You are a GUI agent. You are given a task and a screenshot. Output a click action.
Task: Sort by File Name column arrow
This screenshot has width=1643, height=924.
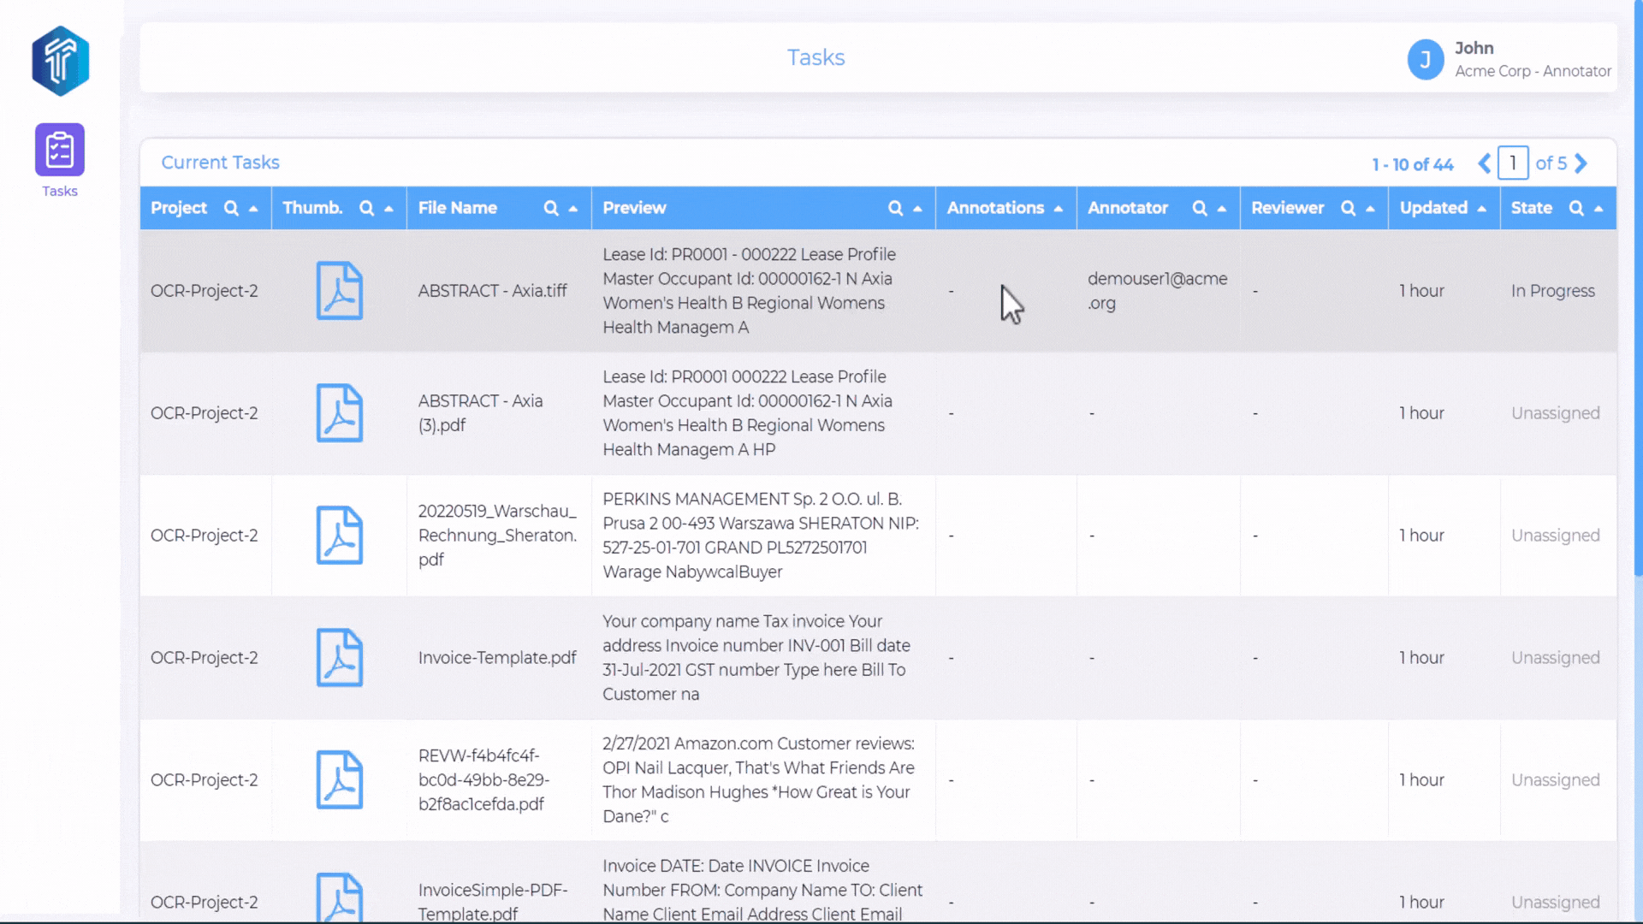[573, 209]
